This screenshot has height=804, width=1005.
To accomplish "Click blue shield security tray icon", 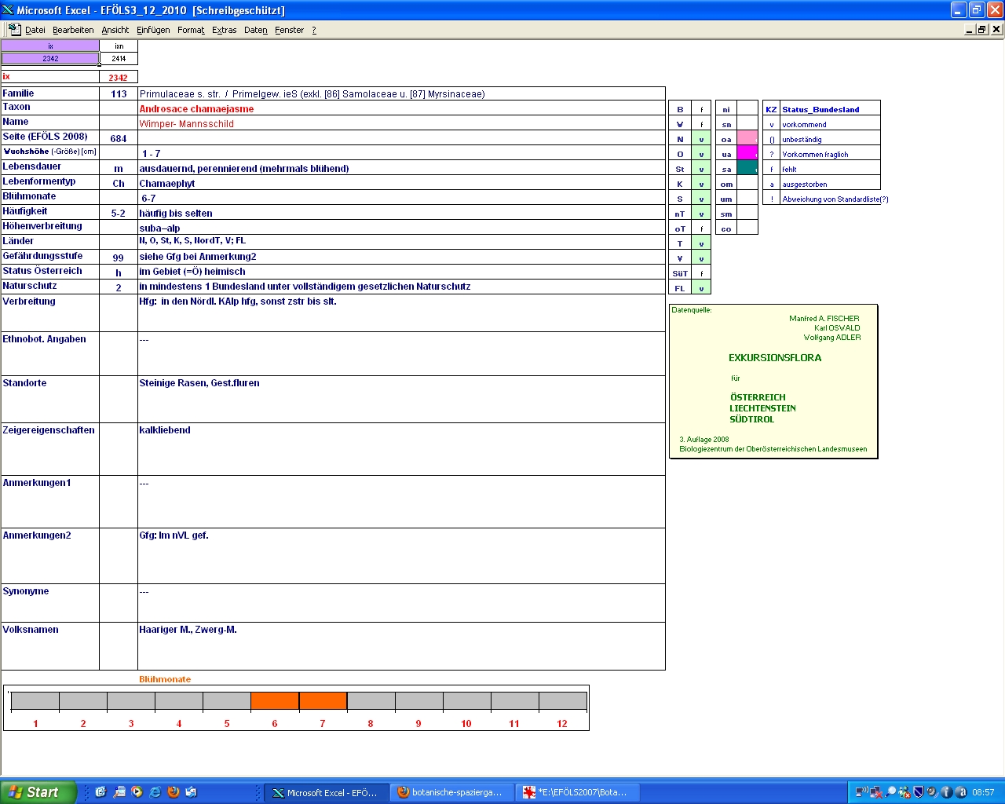I will point(918,792).
